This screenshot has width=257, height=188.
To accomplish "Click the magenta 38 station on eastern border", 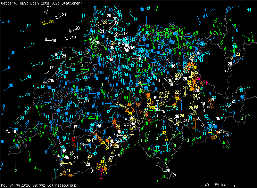I will click(x=199, y=79).
